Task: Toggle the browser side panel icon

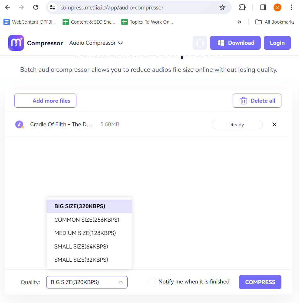Action: [263, 7]
